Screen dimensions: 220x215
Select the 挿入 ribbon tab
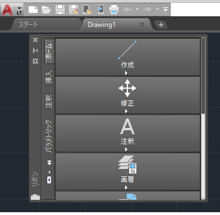click(x=49, y=77)
